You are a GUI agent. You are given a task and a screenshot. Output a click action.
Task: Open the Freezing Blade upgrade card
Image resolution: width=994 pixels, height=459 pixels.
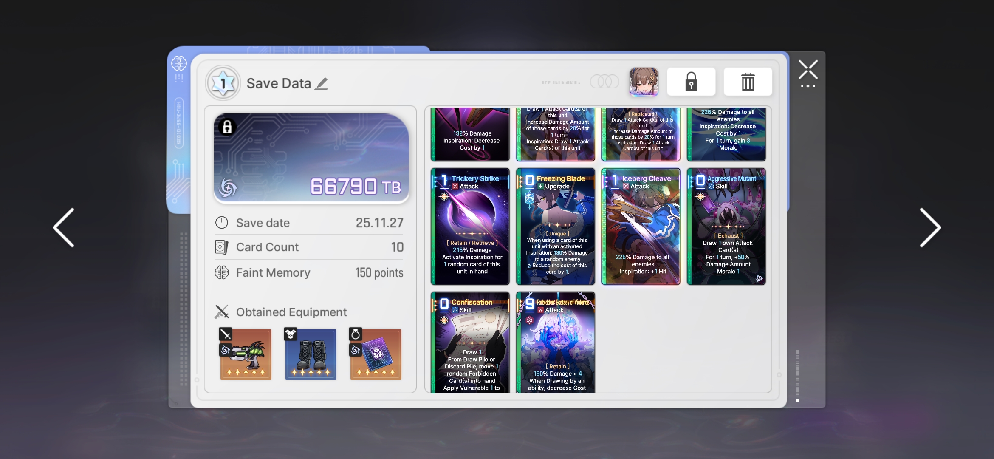point(555,227)
